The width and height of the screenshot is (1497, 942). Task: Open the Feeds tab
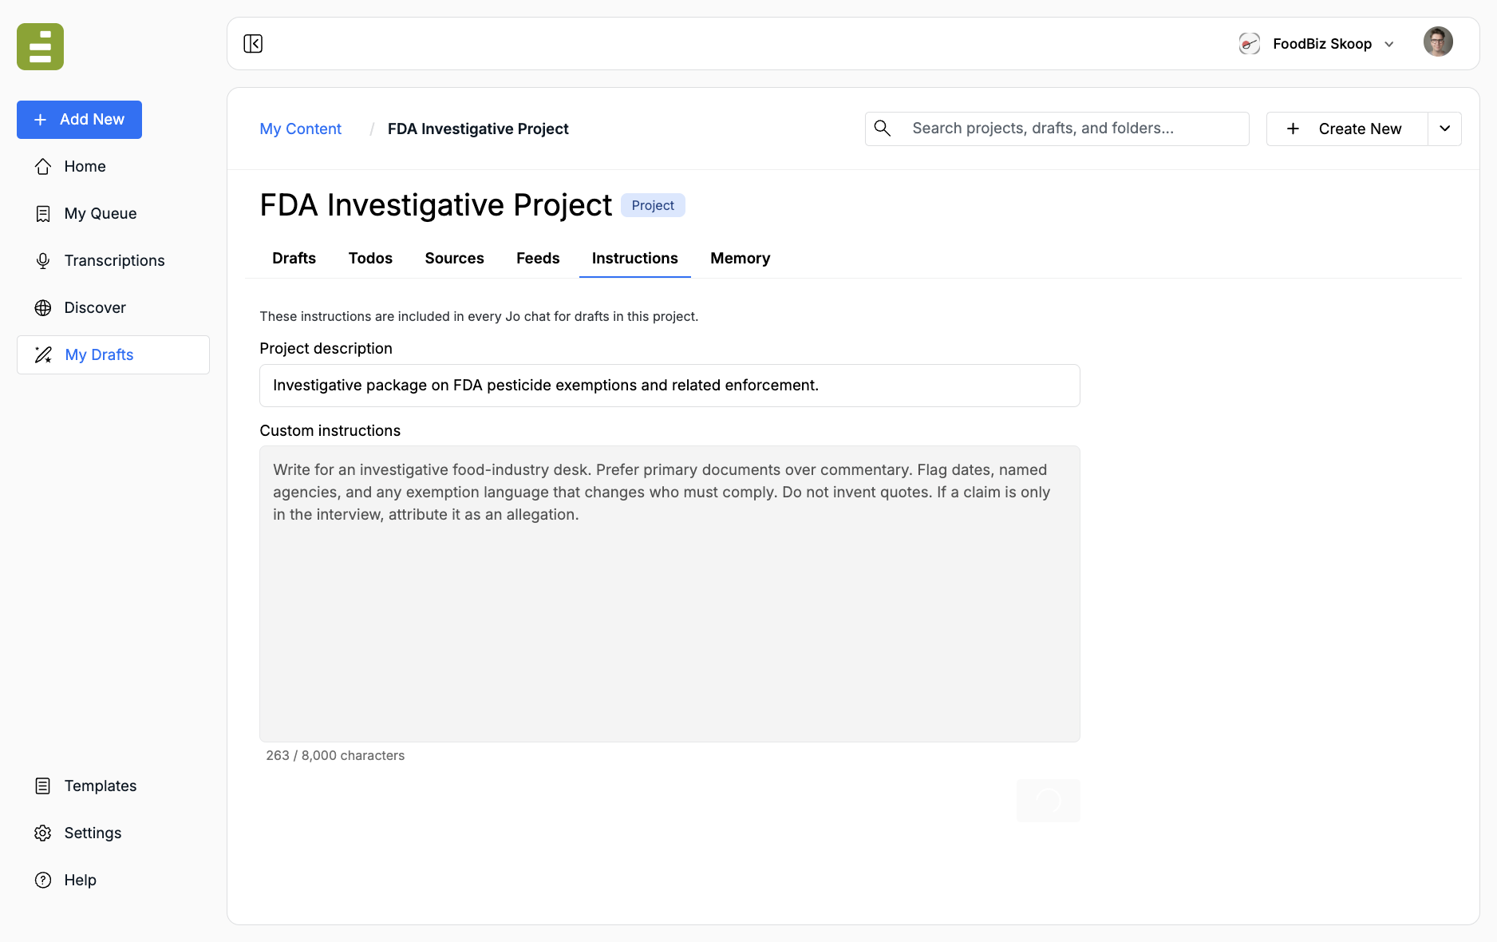tap(538, 258)
